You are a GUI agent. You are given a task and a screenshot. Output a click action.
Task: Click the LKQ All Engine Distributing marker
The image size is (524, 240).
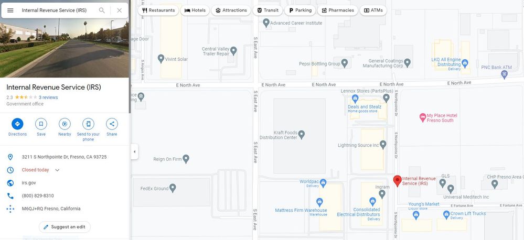pyautogui.click(x=465, y=62)
